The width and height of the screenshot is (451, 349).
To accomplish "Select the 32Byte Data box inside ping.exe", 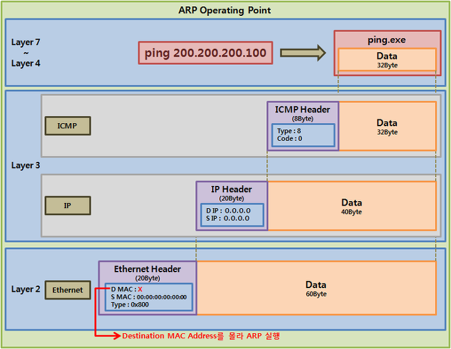I will (387, 59).
